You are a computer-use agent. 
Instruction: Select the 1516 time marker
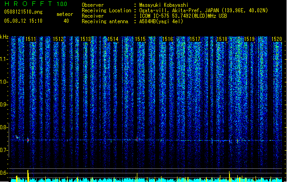coord(167,39)
